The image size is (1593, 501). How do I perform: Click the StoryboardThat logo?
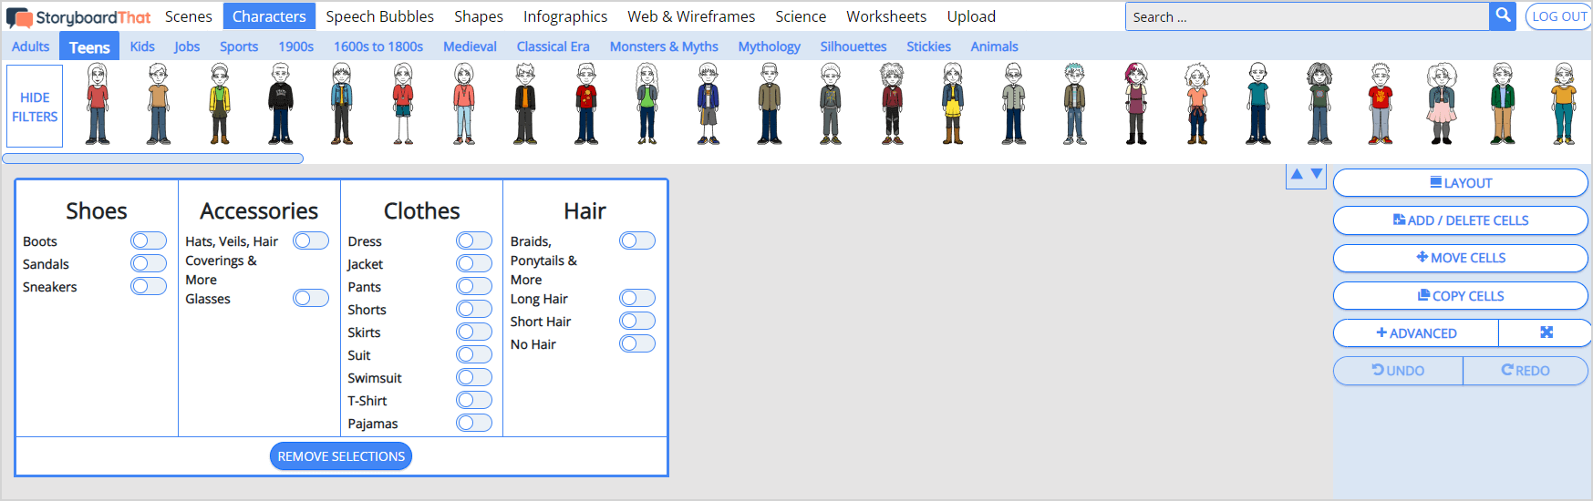click(78, 17)
